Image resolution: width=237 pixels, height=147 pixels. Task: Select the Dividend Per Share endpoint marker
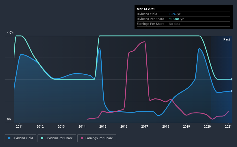(x=232, y=79)
